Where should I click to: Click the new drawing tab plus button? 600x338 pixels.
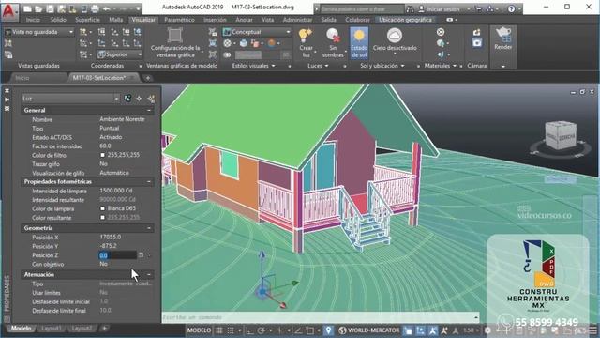click(x=148, y=78)
